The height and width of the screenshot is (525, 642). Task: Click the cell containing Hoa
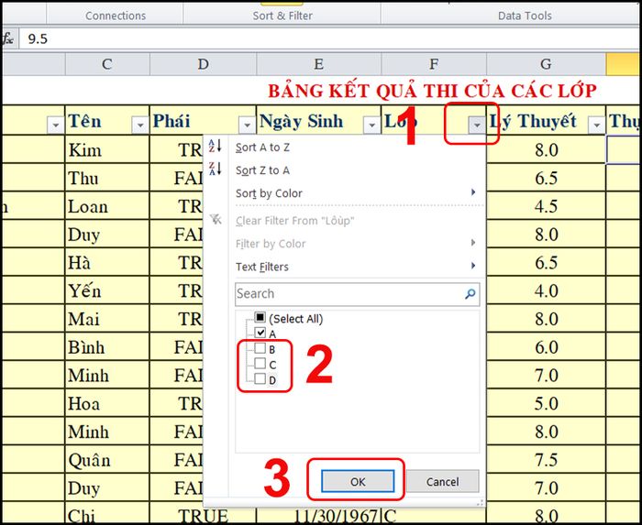click(x=107, y=403)
